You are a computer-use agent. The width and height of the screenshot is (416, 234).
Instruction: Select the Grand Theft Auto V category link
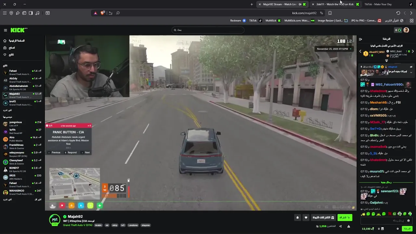(x=78, y=225)
